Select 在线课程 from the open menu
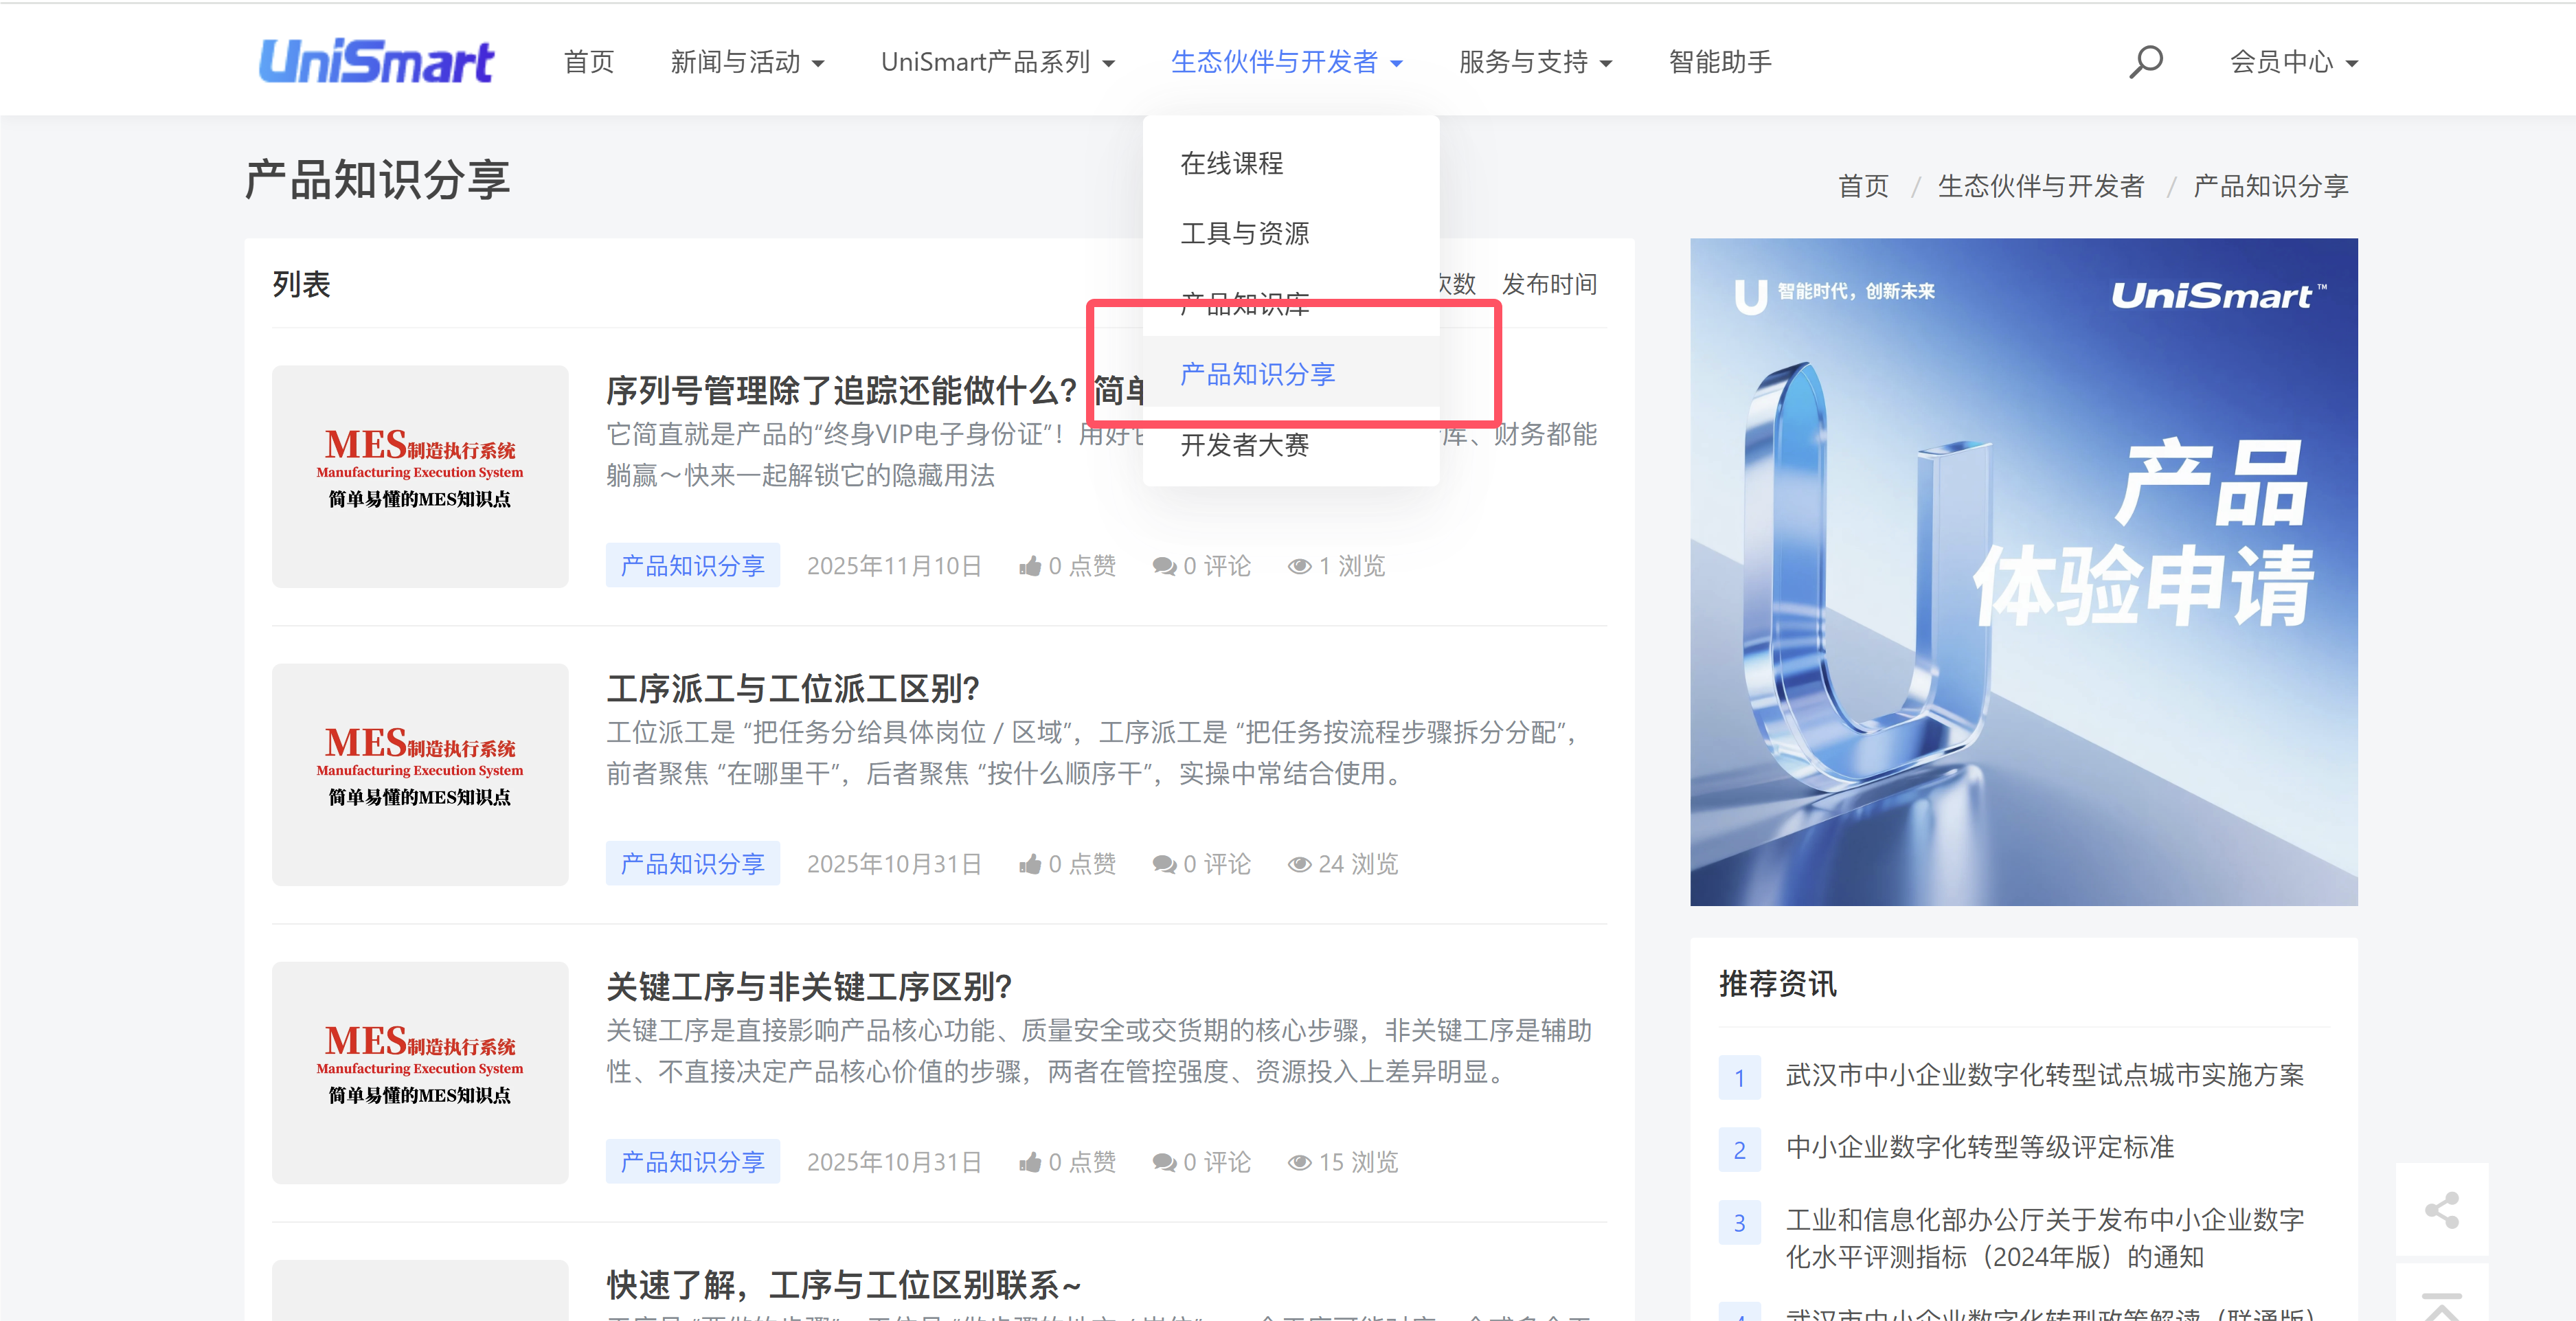 click(x=1231, y=163)
